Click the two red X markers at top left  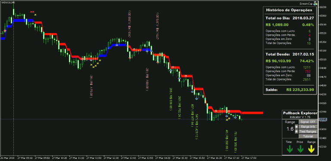(32, 12)
